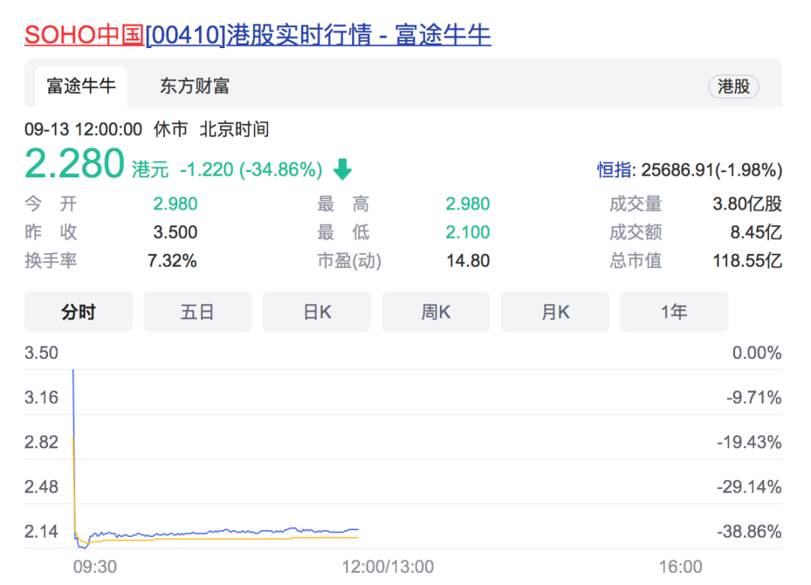The image size is (811, 585).
Task: Switch to the 东方财富 tab
Action: pos(194,86)
